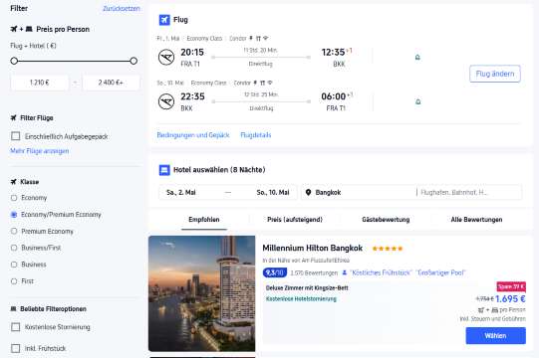Click the amenity icons on the So., 10. Mai flight

263,83
